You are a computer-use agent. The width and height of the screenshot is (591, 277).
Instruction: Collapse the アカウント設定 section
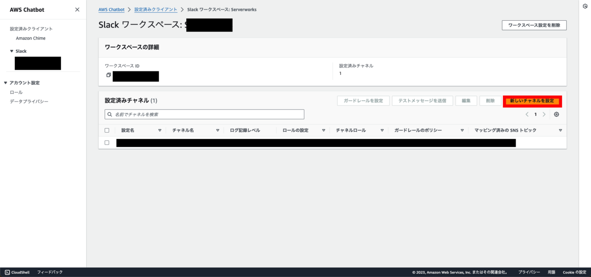[x=6, y=83]
